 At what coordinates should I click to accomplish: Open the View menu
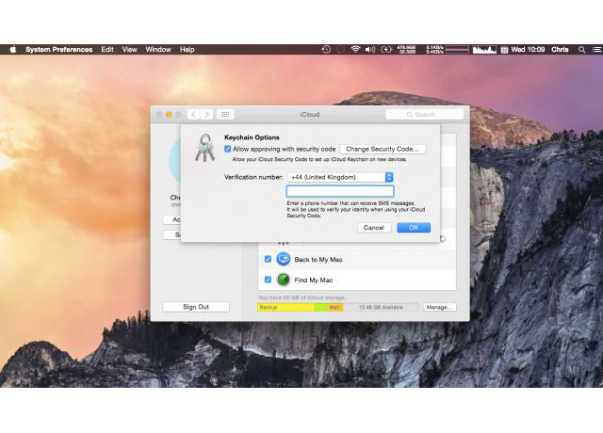tap(130, 50)
